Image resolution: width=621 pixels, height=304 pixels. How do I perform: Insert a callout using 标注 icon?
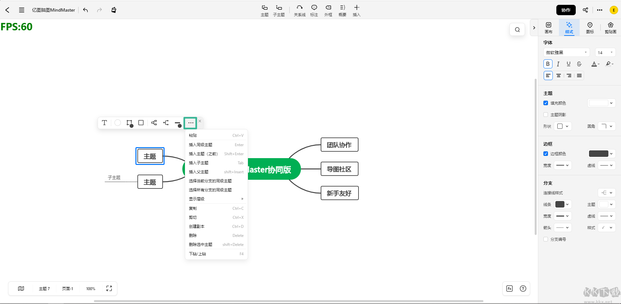pos(314,10)
